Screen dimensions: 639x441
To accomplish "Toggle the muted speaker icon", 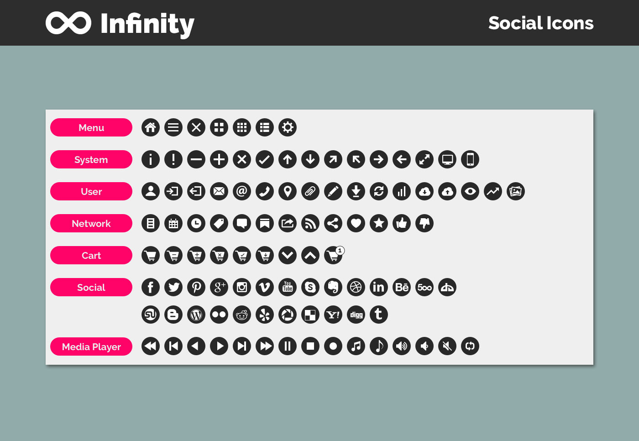I will coord(447,346).
